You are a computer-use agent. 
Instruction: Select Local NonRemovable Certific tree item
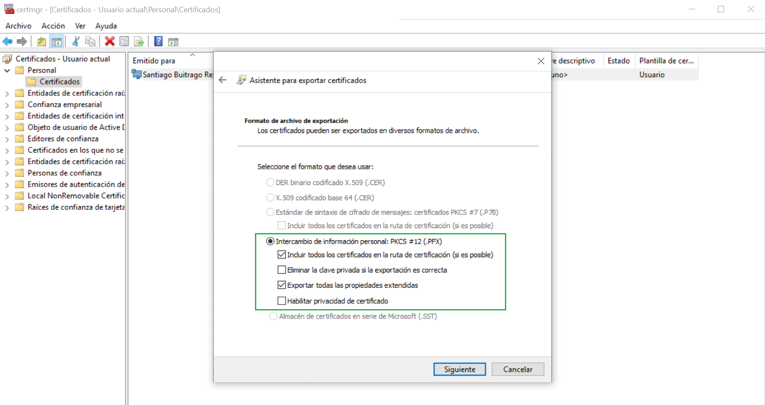click(x=76, y=196)
